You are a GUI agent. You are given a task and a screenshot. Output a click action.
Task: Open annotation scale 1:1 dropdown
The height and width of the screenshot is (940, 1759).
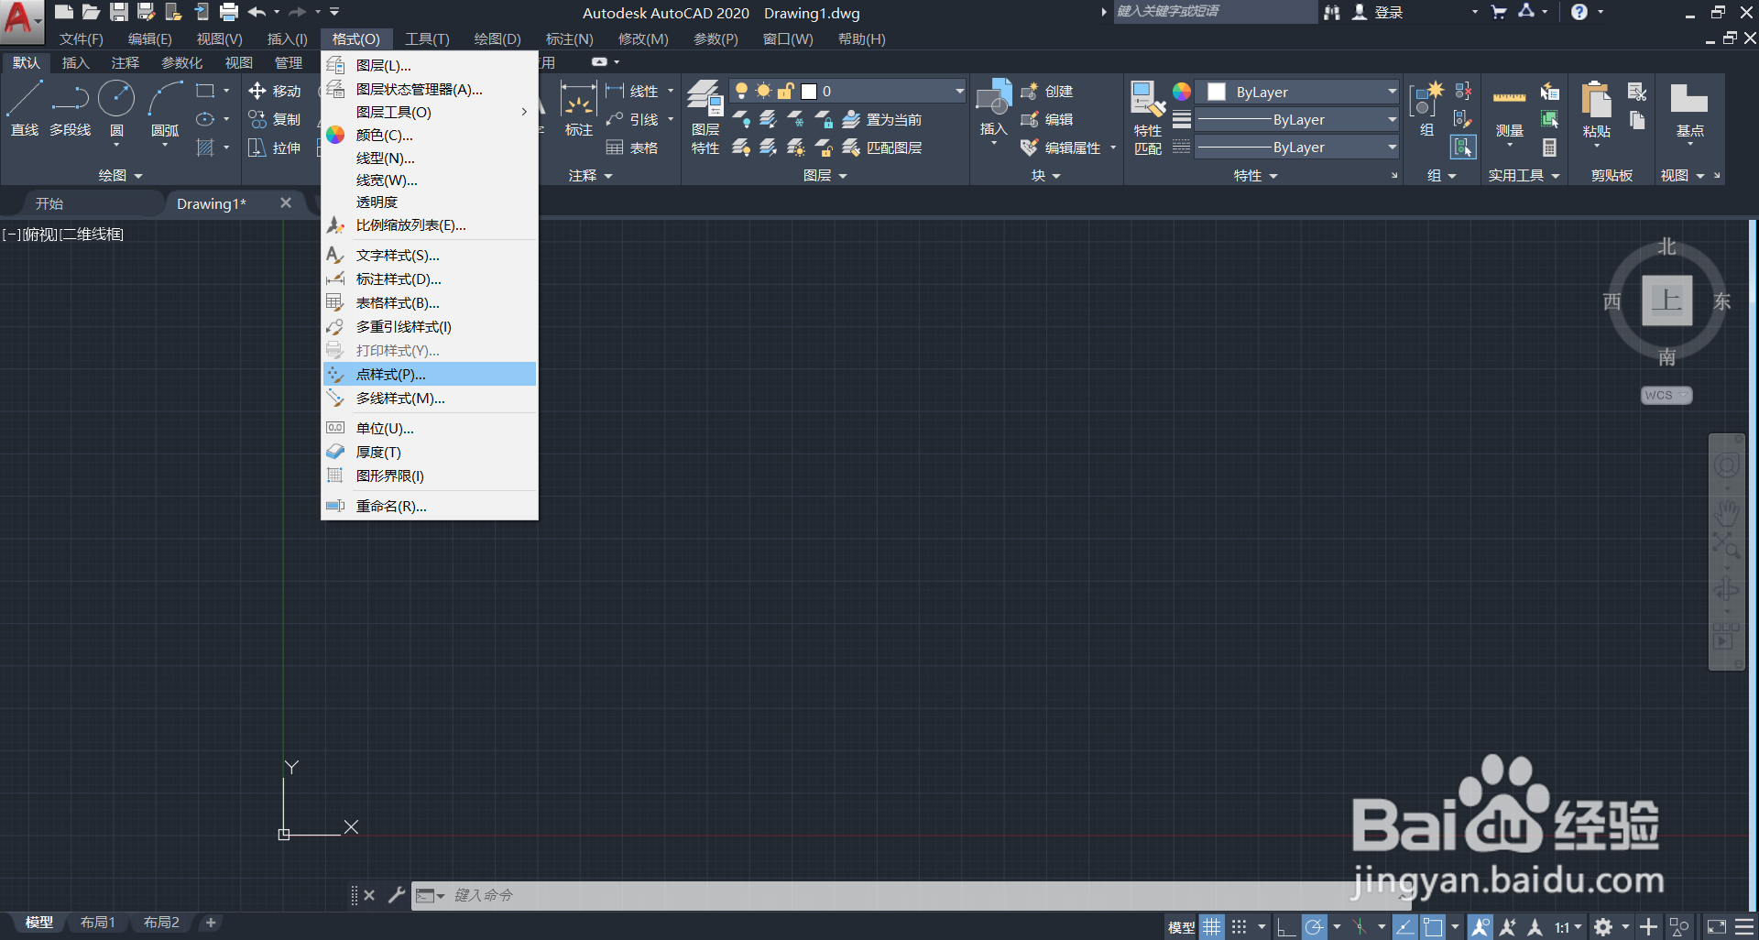pyautogui.click(x=1568, y=927)
